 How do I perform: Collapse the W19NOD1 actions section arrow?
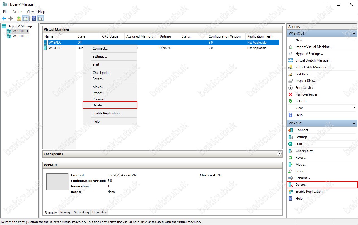tap(354, 33)
